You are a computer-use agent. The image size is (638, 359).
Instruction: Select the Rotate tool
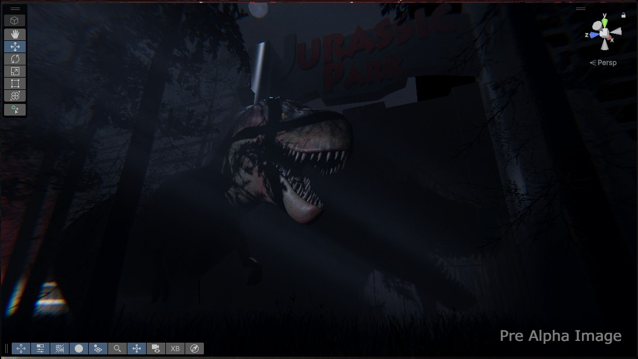15,59
